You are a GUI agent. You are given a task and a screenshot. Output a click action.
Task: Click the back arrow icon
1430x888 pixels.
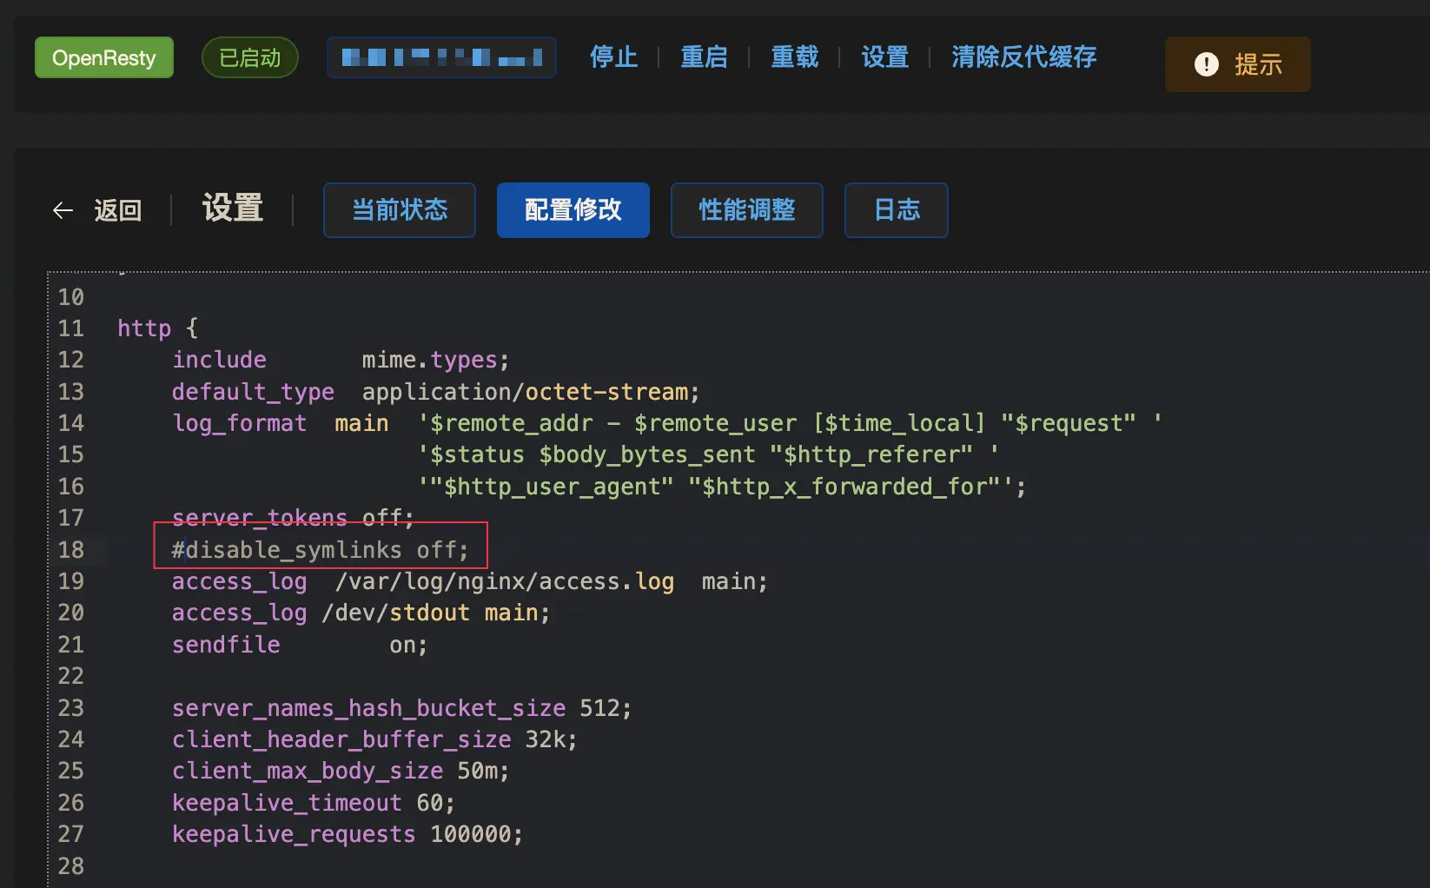coord(63,210)
